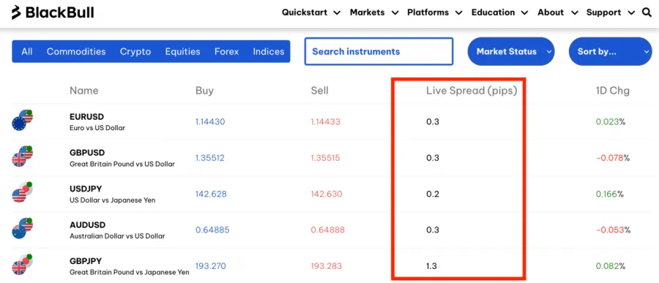Click the Name column header

click(x=84, y=91)
